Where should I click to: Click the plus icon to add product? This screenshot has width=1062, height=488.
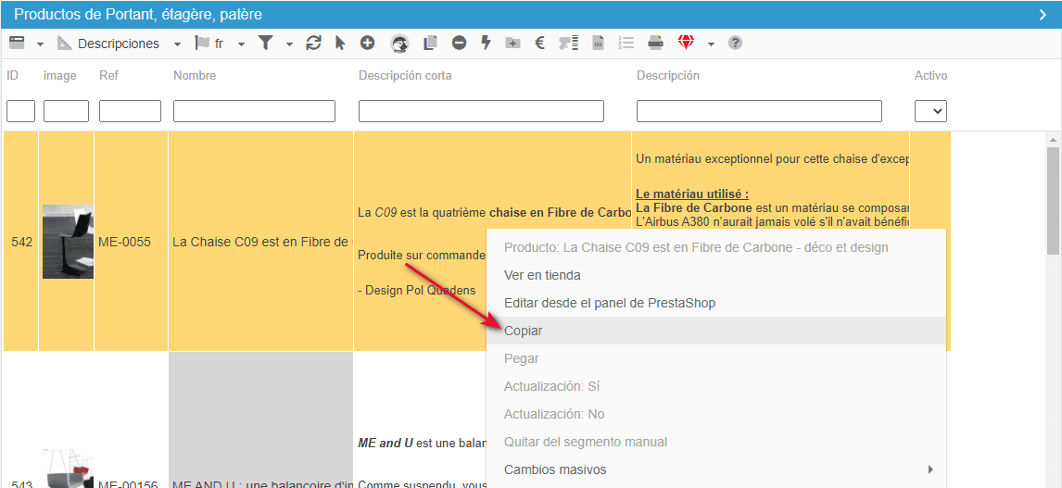click(x=367, y=43)
